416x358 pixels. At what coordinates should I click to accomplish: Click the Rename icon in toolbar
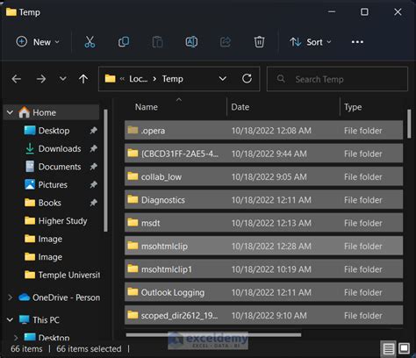click(191, 42)
